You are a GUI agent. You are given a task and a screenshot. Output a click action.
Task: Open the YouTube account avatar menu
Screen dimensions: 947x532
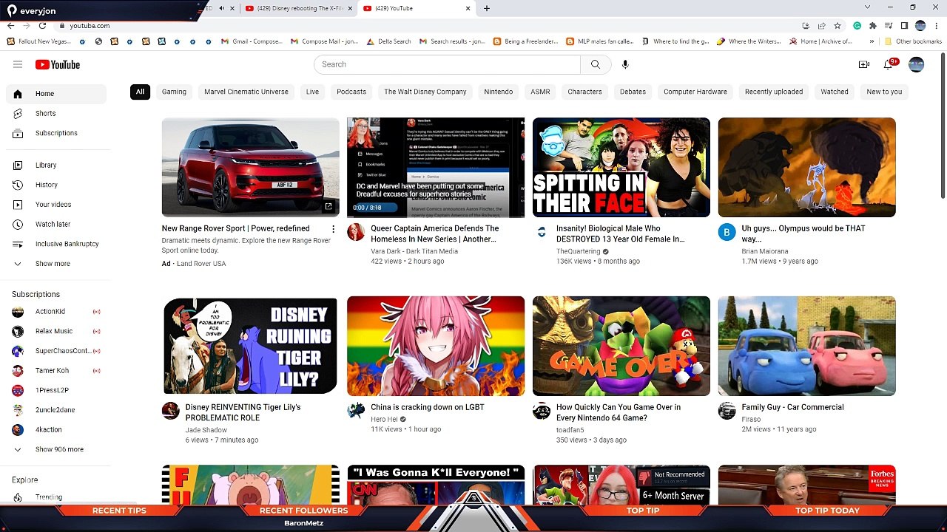(916, 64)
